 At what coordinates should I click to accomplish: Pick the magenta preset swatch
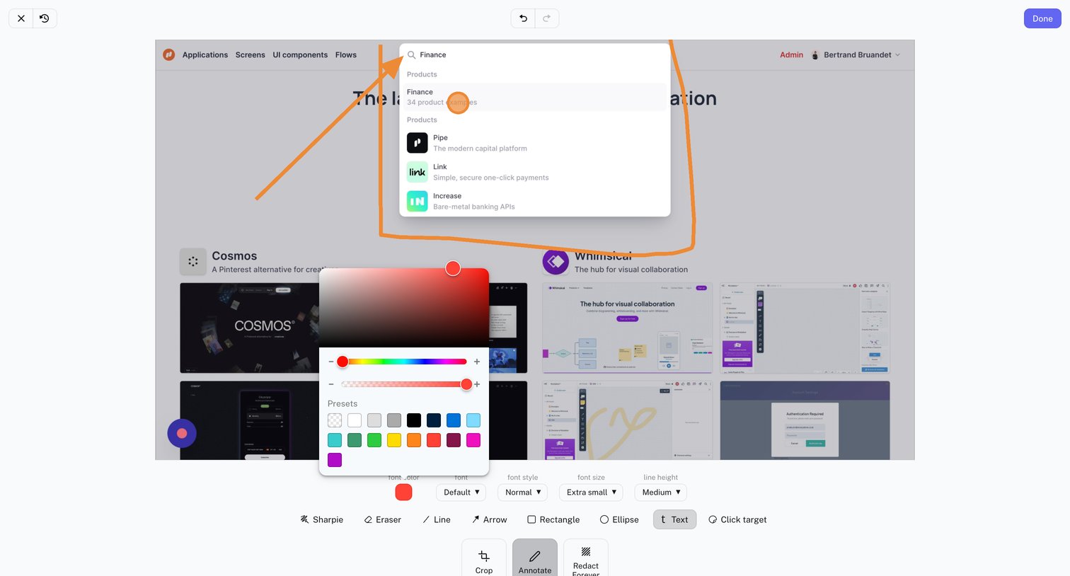473,440
